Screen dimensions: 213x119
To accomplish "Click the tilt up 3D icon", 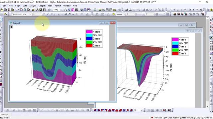I will [109, 110].
